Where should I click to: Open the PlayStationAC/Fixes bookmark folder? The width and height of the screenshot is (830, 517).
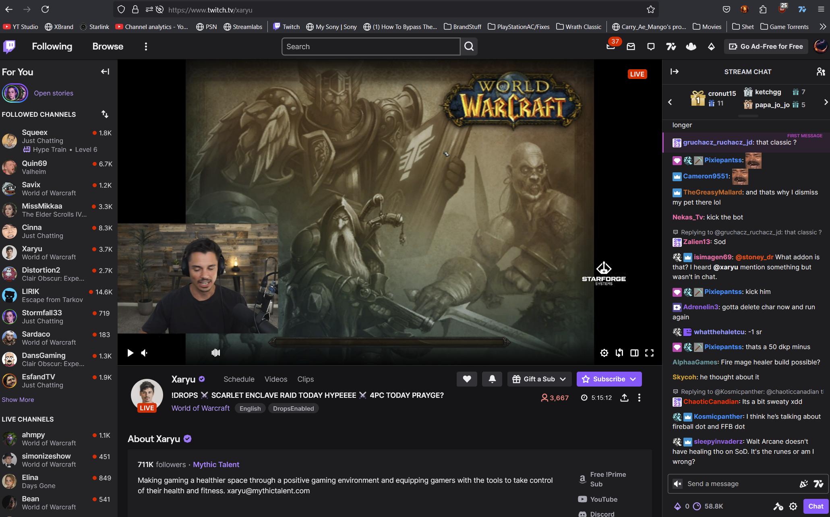tap(518, 27)
